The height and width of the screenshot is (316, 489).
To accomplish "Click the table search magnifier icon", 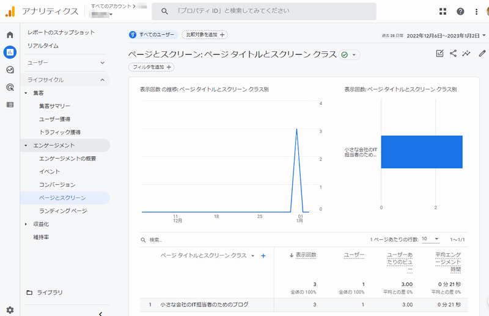I will pos(143,240).
